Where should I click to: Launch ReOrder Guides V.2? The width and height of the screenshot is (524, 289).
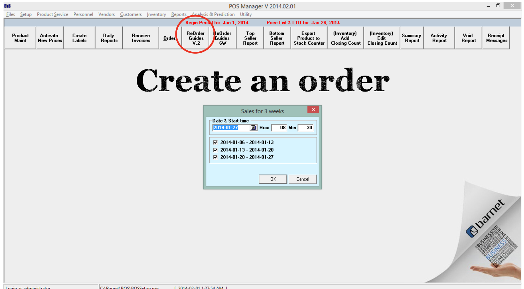tap(196, 38)
